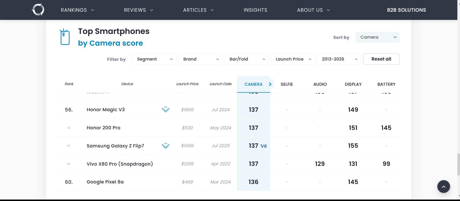Open the Launch Price filter
This screenshot has width=460, height=201.
coord(292,59)
